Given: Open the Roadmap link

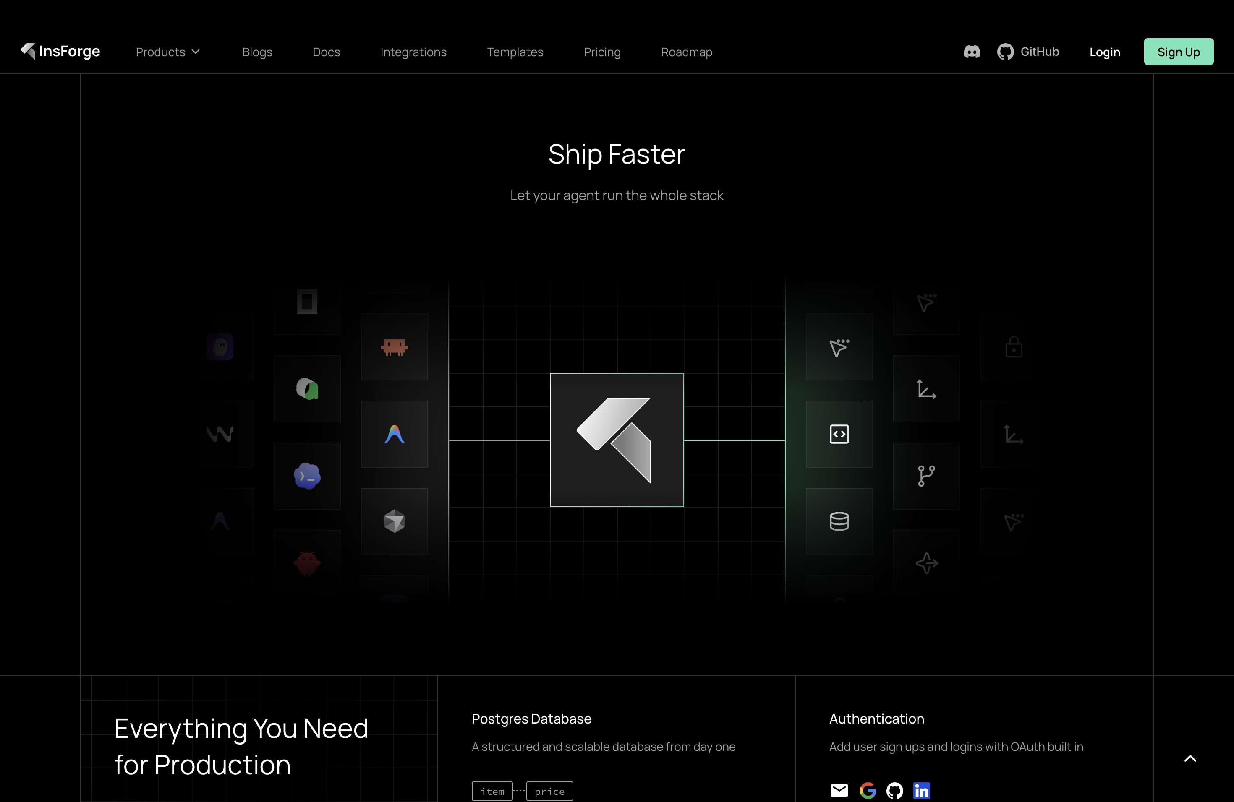Looking at the screenshot, I should coord(687,52).
